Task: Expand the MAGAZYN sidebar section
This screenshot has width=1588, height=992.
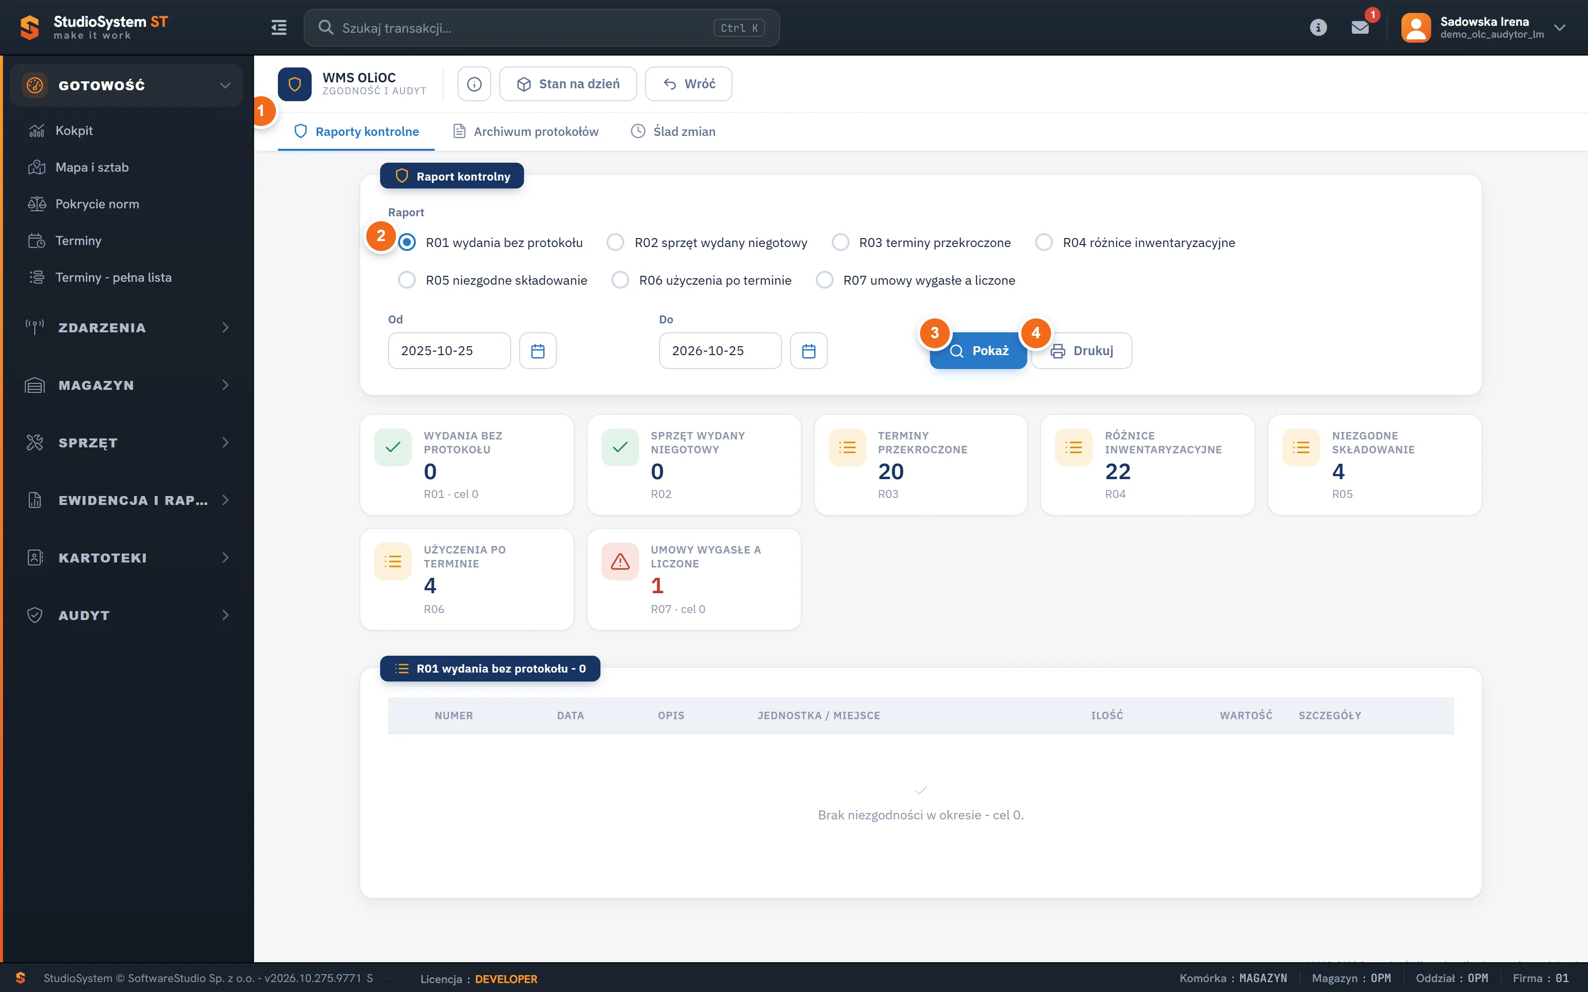Action: pyautogui.click(x=127, y=385)
